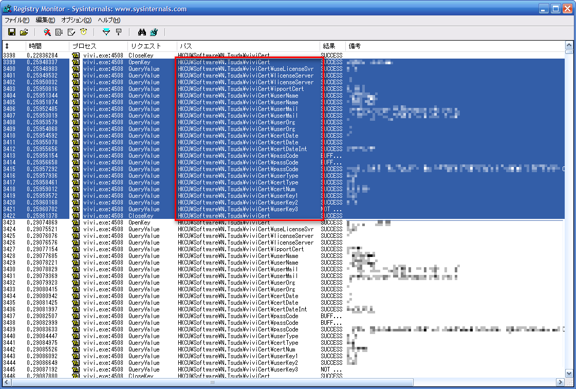The image size is (576, 389).
Task: Click vivi.exe:4508 process in row 3428
Action: (103, 256)
